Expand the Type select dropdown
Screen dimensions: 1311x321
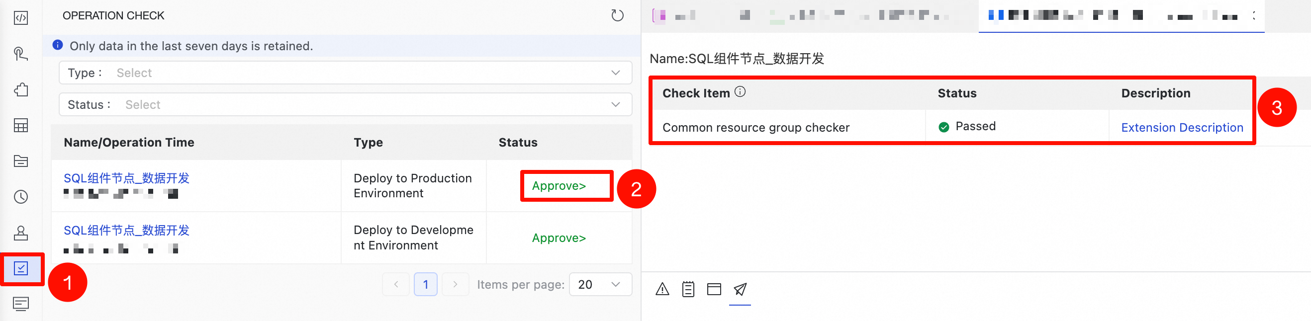(x=346, y=73)
